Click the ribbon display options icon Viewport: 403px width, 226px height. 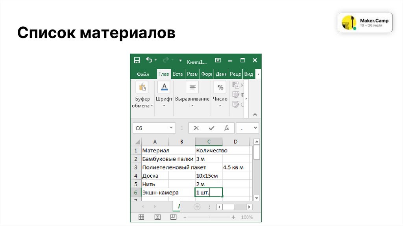[x=218, y=60]
